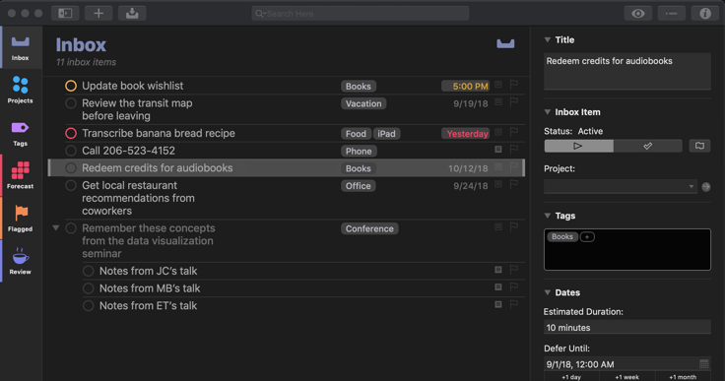Set status to Completed with checkmark button

click(x=648, y=146)
